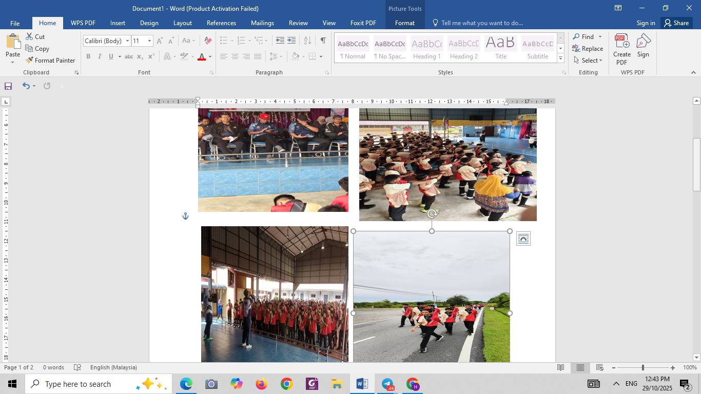
Task: Click the Show/Hide paragraph marks icon
Action: click(x=323, y=41)
